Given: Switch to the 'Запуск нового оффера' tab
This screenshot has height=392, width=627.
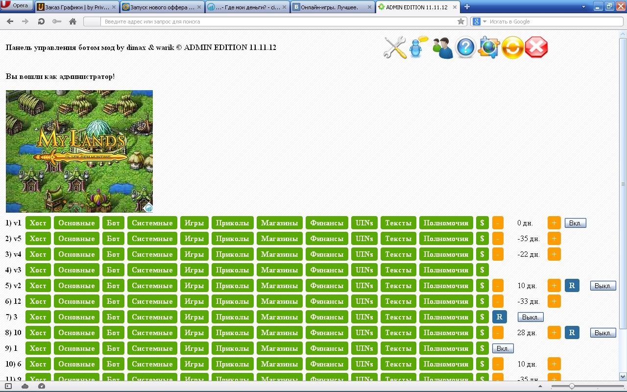Looking at the screenshot, I should point(162,7).
